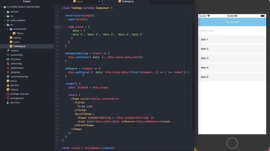
Task: Click the Title.js file icon
Action: coord(14,34)
